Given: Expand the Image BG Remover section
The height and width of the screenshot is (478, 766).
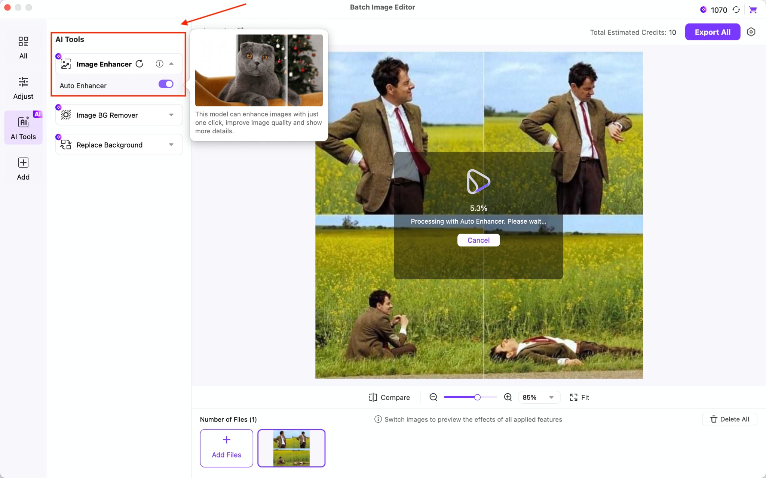Looking at the screenshot, I should (x=171, y=115).
